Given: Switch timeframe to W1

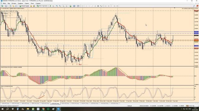Looking at the screenshot, I should (114, 6).
